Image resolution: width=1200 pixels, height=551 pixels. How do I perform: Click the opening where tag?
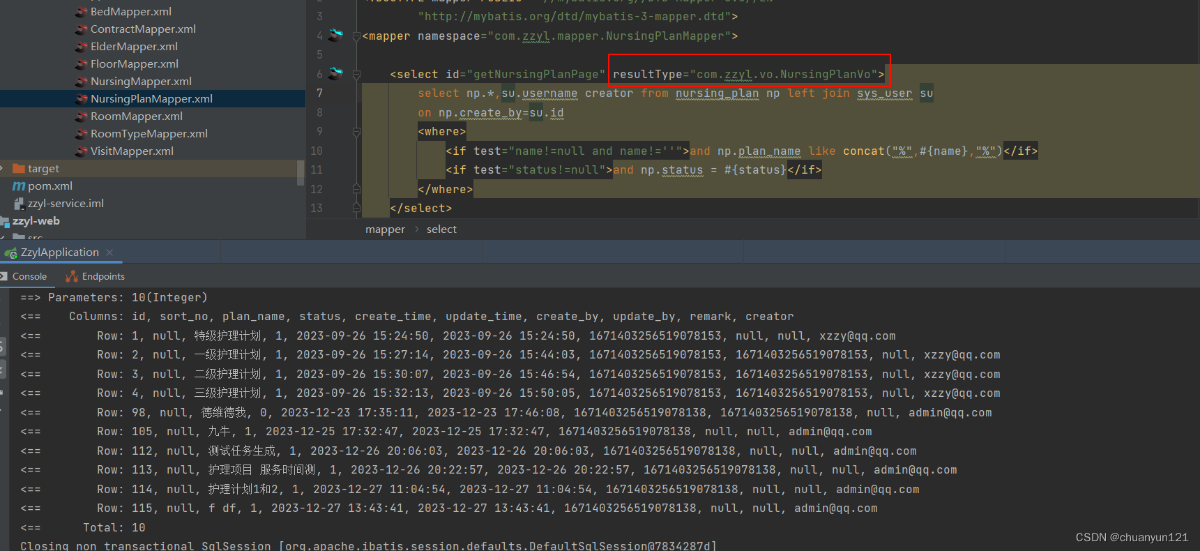point(442,132)
